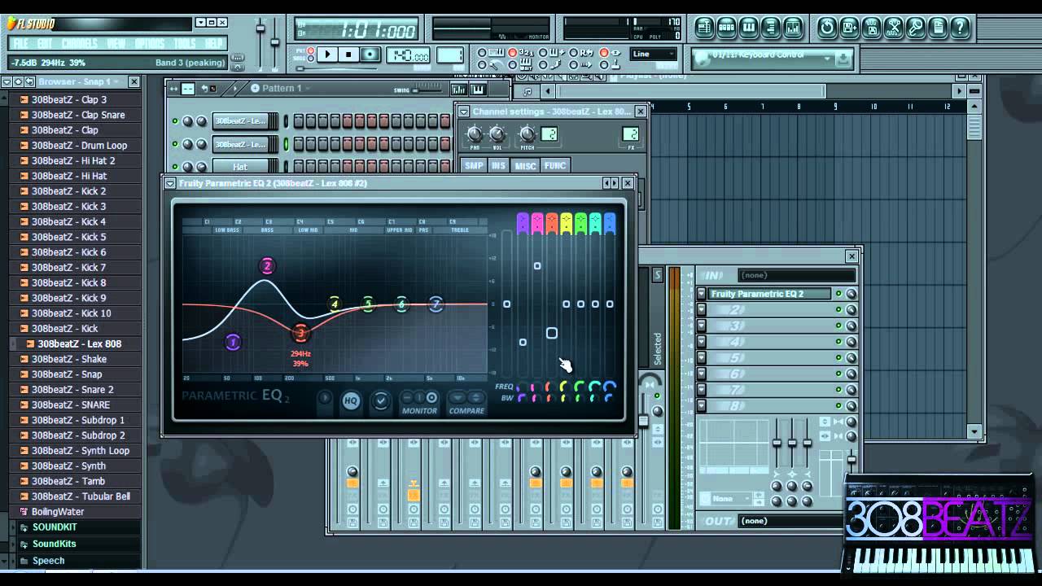Viewport: 1042px width, 586px height.
Task: Switch to FUNC tab in Channel settings
Action: [555, 165]
